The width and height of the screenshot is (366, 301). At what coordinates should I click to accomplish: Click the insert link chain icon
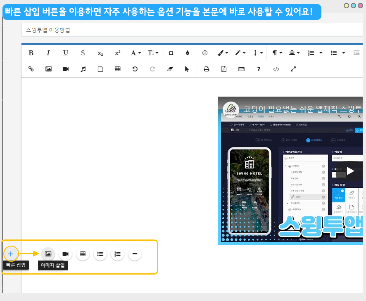[31, 69]
